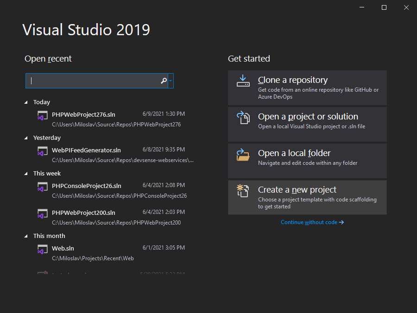Choose Open a local folder
Screen dimensions: 417x313
307,161
